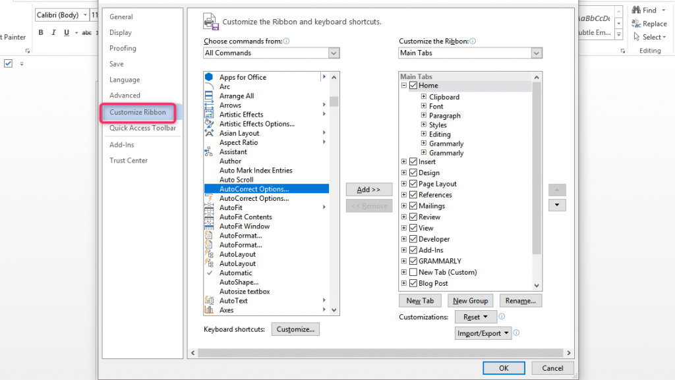The height and width of the screenshot is (380, 675).
Task: Open the Reset customizations dropdown
Action: 476,317
